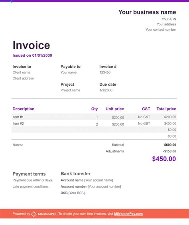Image resolution: width=189 pixels, height=225 pixels.
Task: Open the MilestonePay.com link in footer
Action: (128, 214)
